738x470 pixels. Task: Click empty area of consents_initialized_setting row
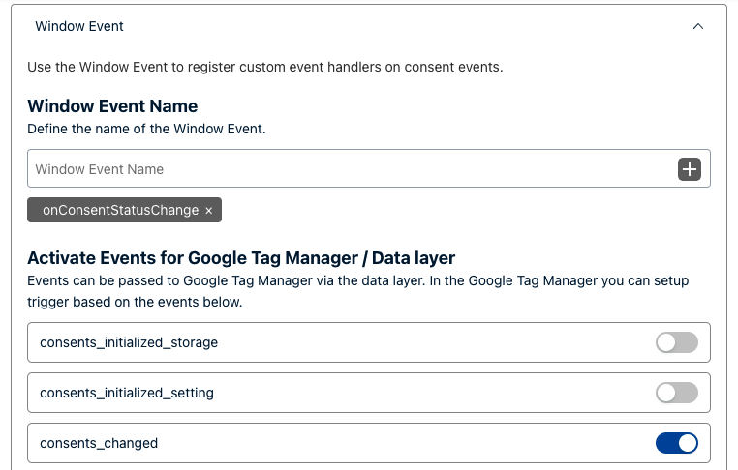coord(423,393)
